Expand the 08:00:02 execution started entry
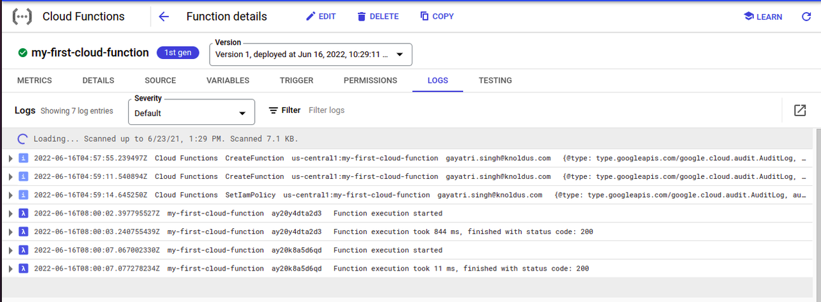 tap(10, 214)
